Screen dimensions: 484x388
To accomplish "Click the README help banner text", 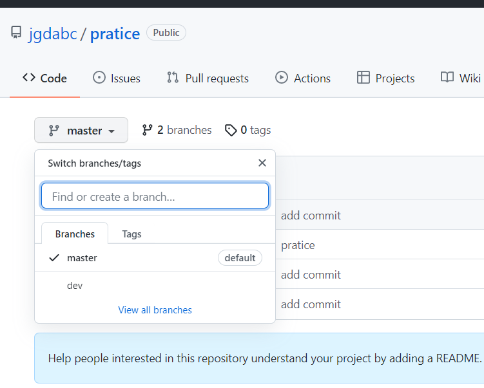I will pos(265,358).
